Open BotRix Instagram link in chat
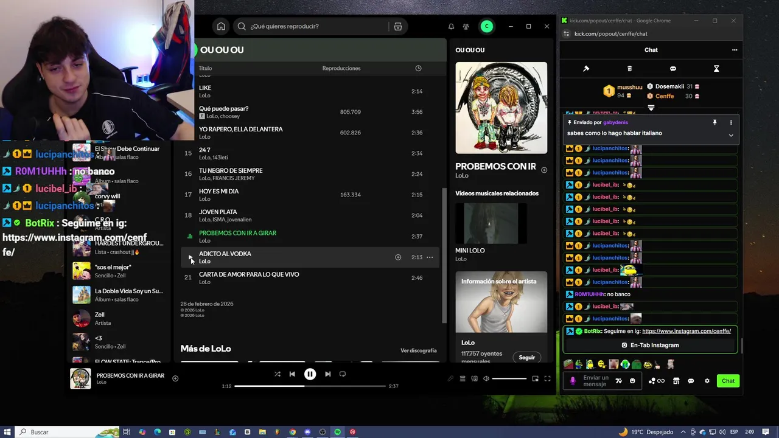 (x=686, y=331)
